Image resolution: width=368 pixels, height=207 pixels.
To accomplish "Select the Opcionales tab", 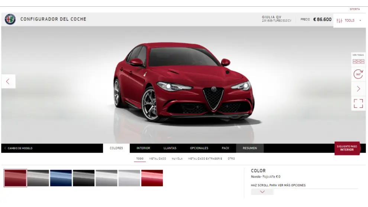I will pyautogui.click(x=199, y=148).
